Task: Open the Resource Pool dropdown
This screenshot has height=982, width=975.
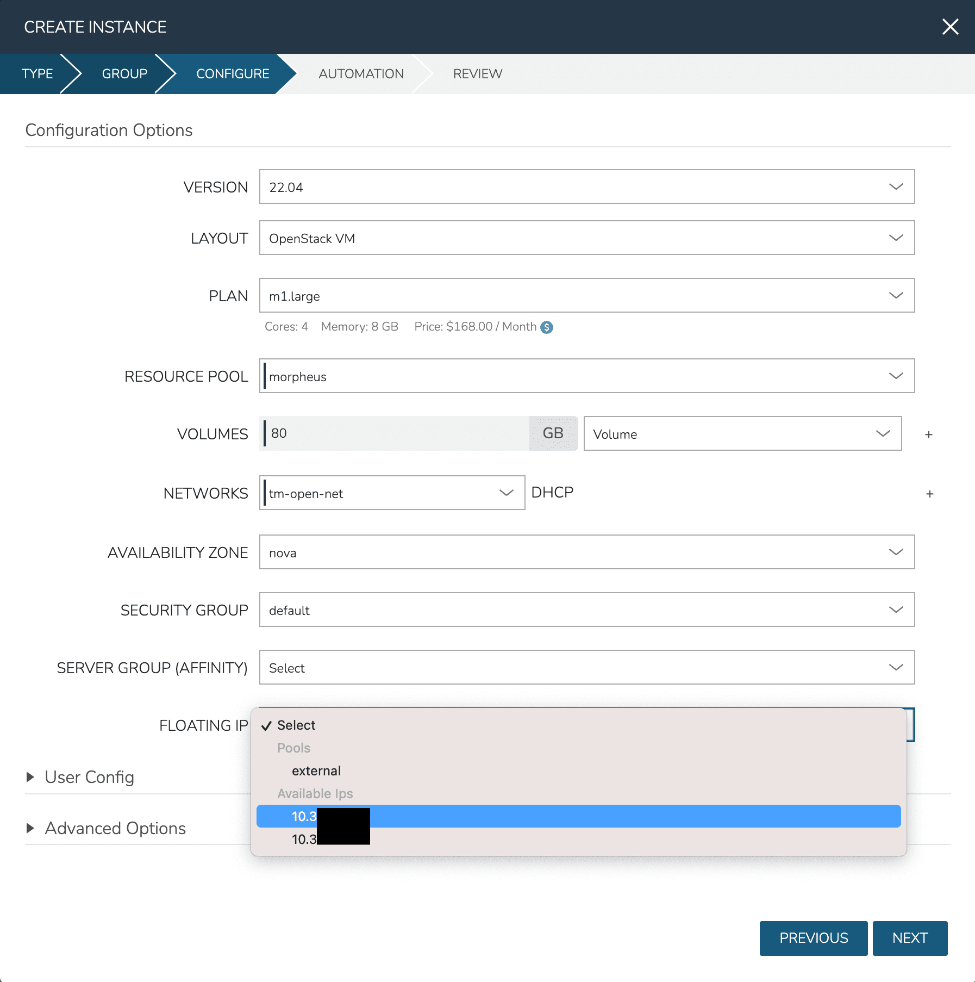Action: (x=586, y=376)
